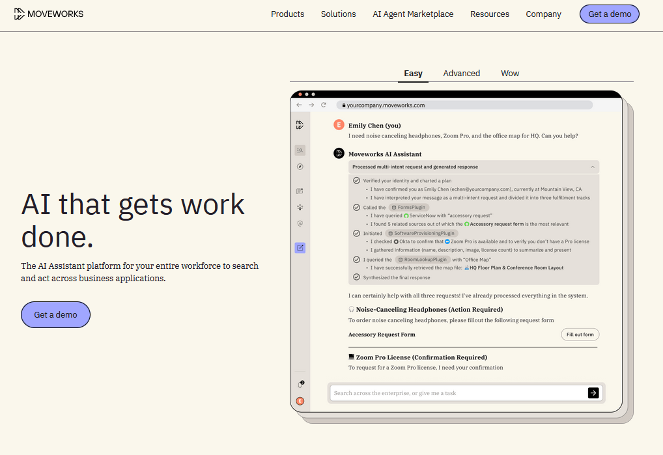Click the 'Emily Chen (you)' name

pos(374,126)
